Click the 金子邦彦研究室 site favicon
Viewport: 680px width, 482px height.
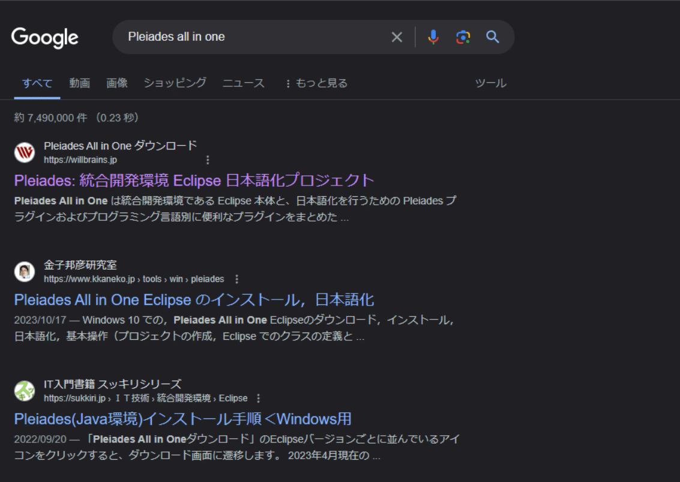25,271
